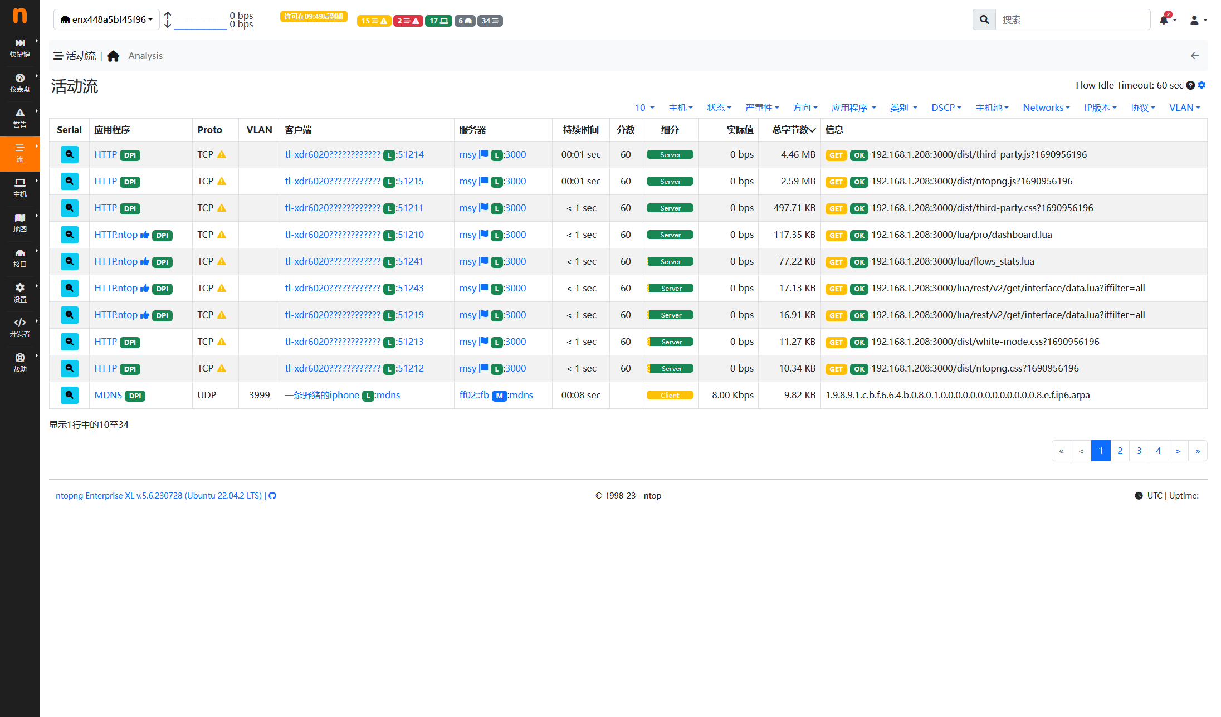This screenshot has height=717, width=1221.
Task: Click red 2 alerts badge
Action: [x=408, y=21]
